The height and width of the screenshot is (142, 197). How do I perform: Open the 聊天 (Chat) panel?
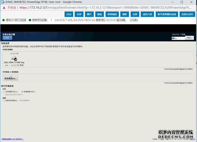coord(89,14)
